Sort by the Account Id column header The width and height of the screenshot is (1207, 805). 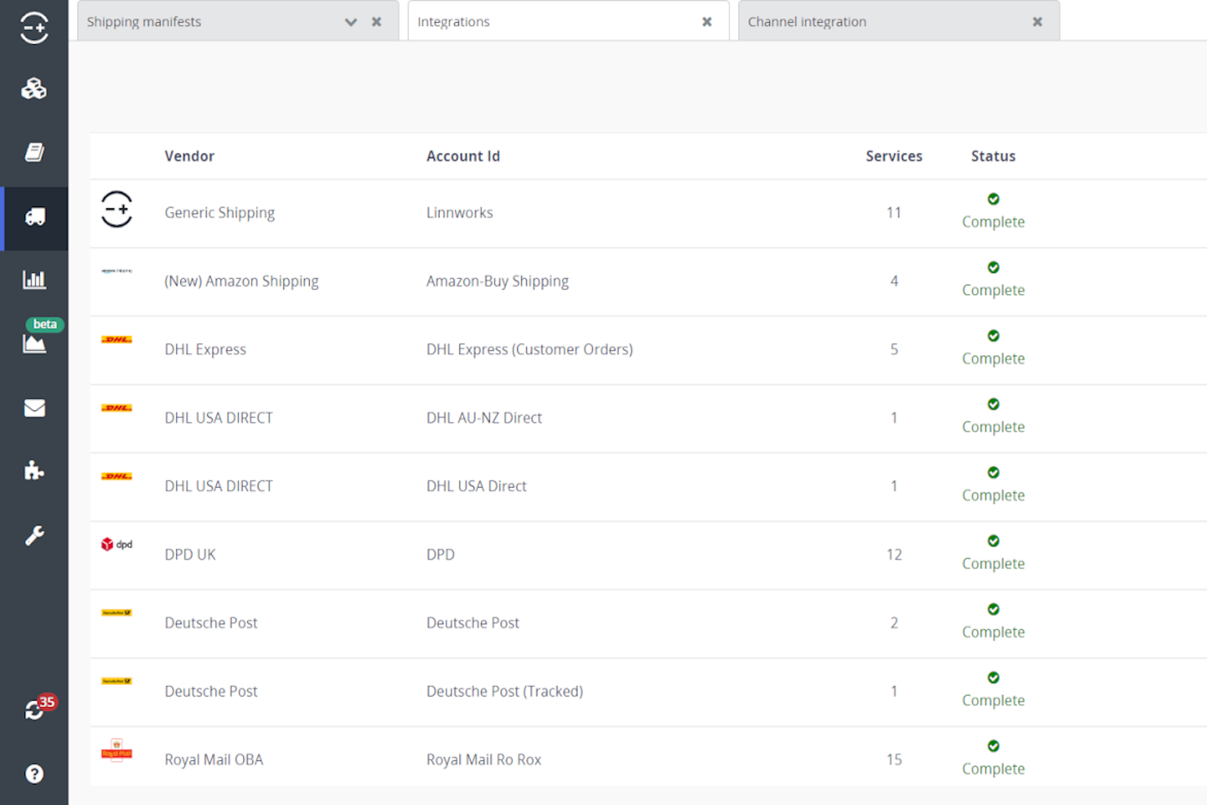coord(463,156)
